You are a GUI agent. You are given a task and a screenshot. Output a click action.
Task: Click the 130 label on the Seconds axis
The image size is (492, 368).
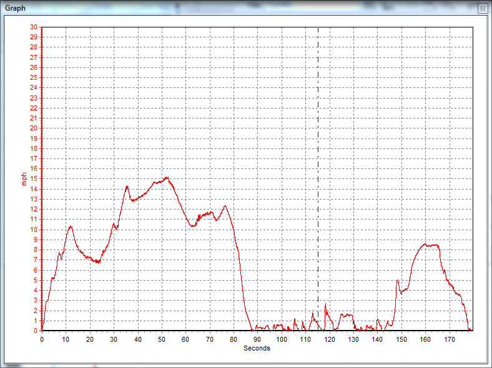click(x=353, y=339)
